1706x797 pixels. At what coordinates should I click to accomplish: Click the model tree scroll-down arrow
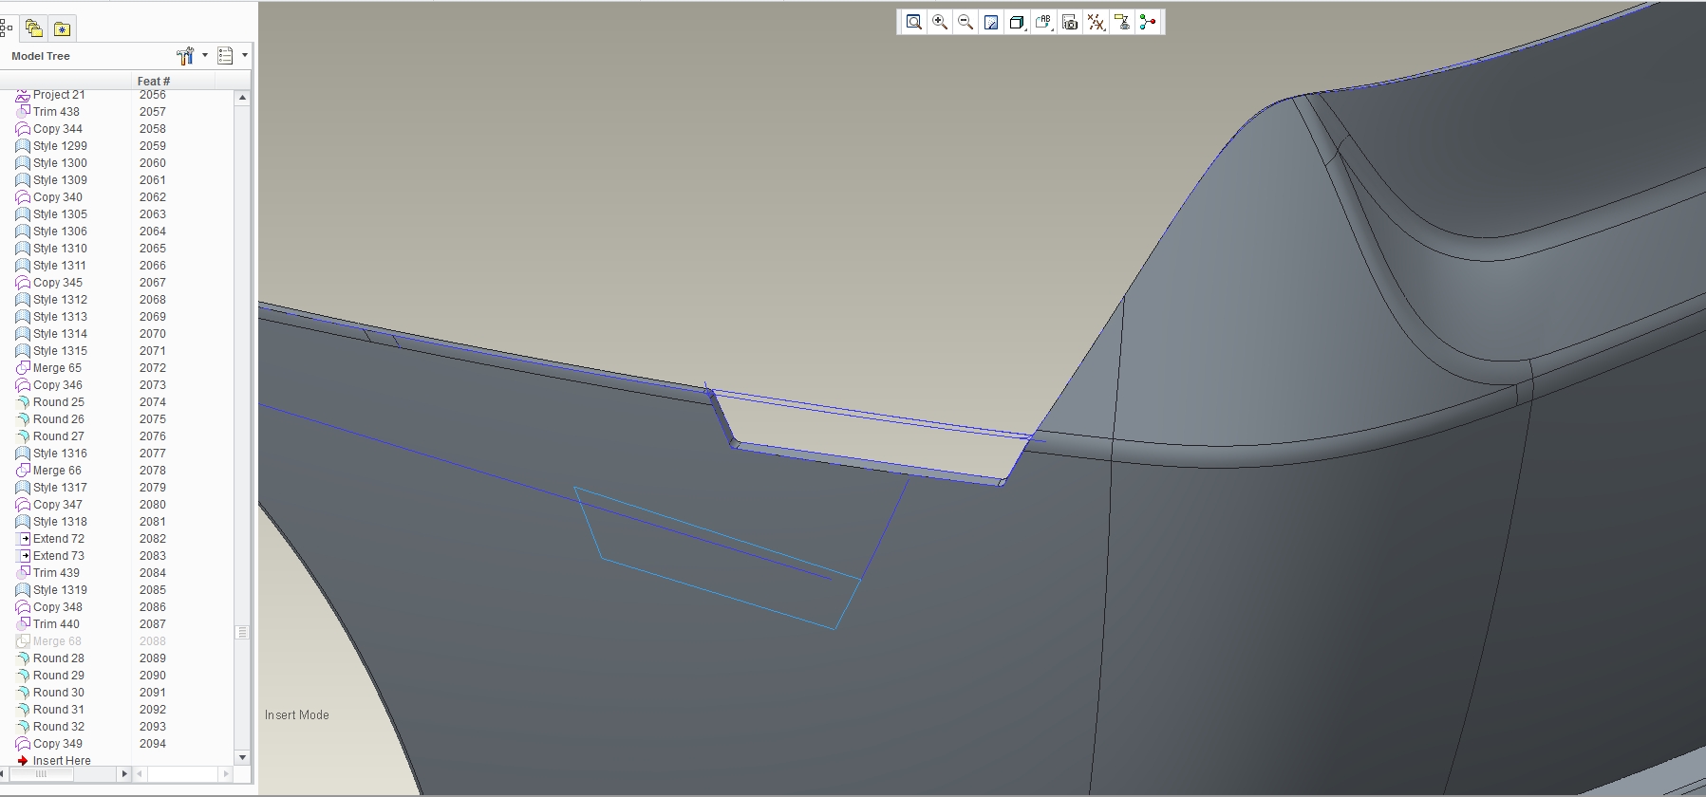pos(242,757)
